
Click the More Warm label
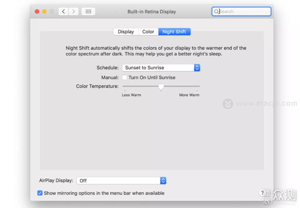(x=189, y=95)
